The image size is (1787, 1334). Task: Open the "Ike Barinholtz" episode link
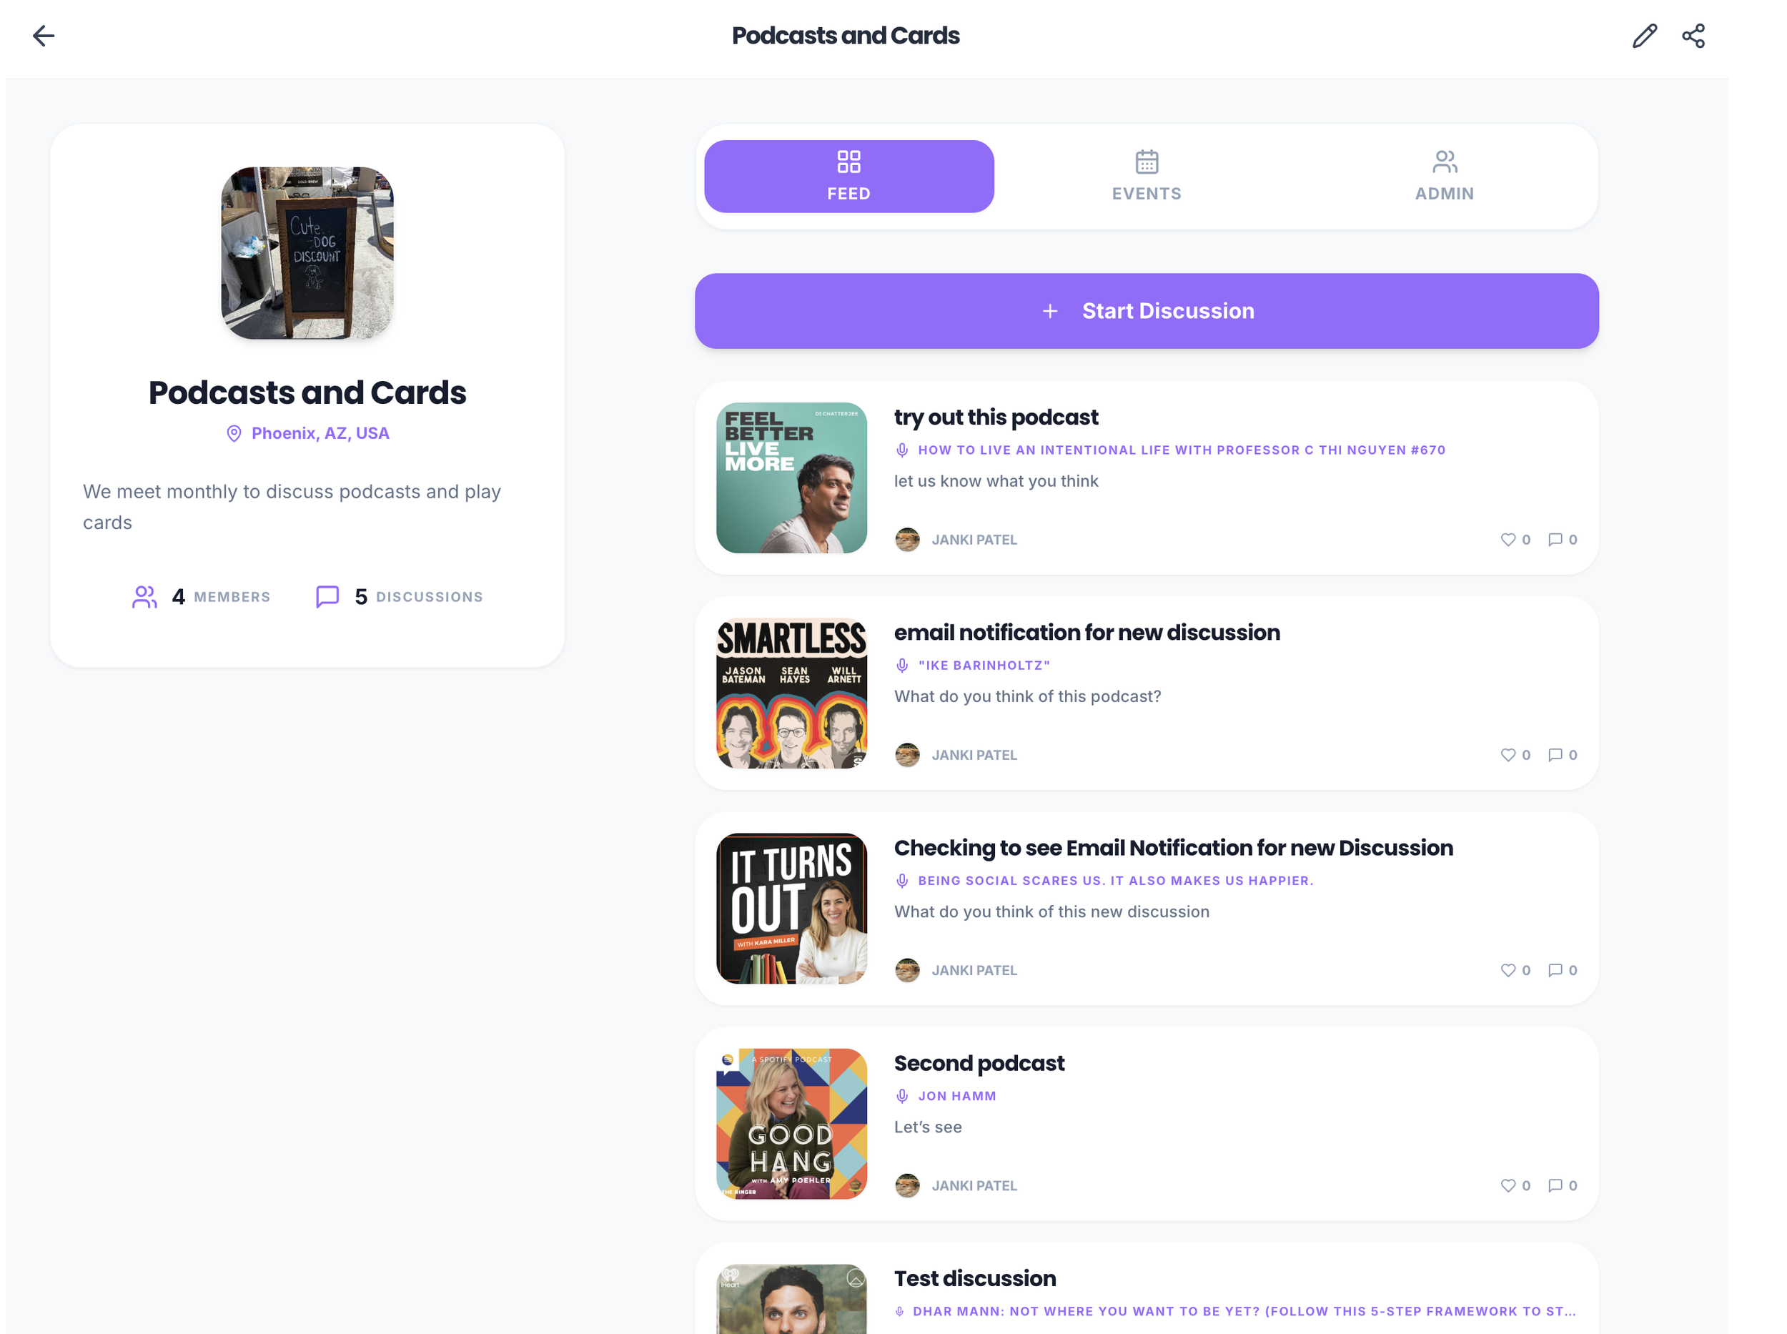click(984, 666)
